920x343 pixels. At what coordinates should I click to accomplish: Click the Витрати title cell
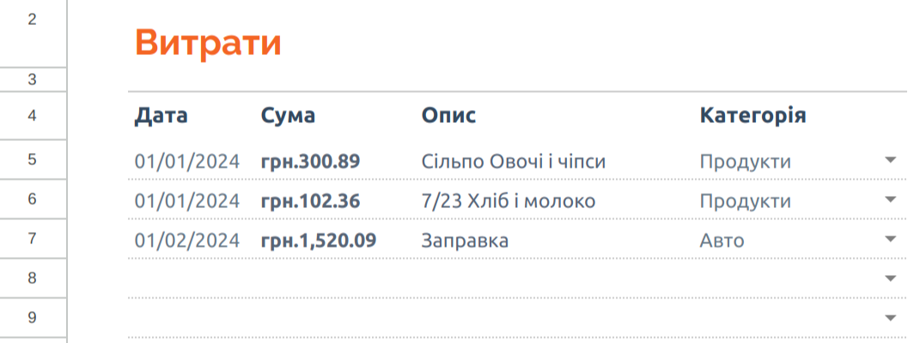pyautogui.click(x=208, y=42)
